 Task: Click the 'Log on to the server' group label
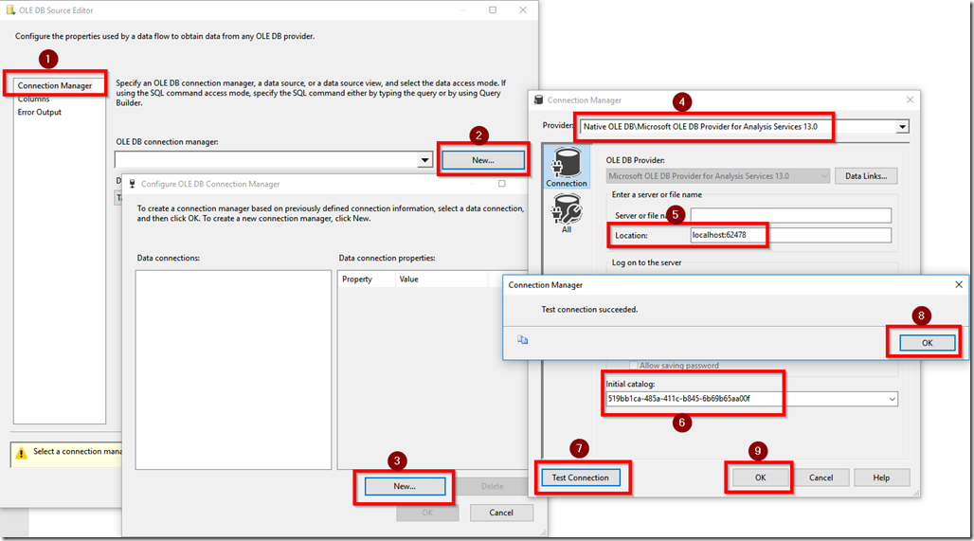pos(646,262)
